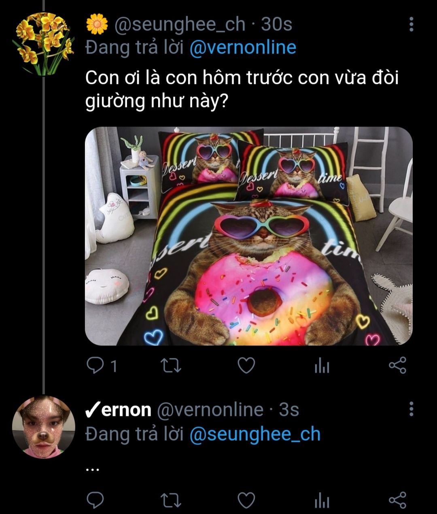Open the @seunghee_ch handle in tweet header
Image resolution: width=437 pixels, height=514 pixels.
[x=180, y=25]
